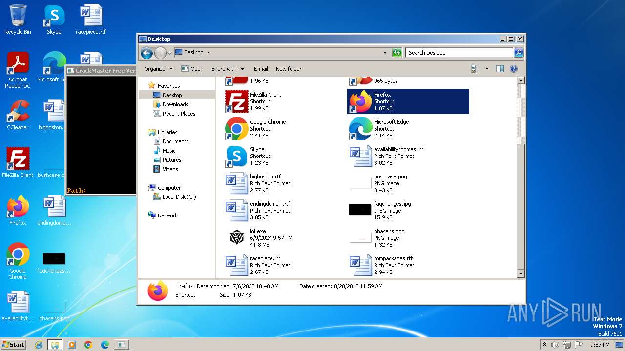Viewport: 625px width, 351px height.
Task: Select Recent Places in navigation pane
Action: [x=174, y=114]
